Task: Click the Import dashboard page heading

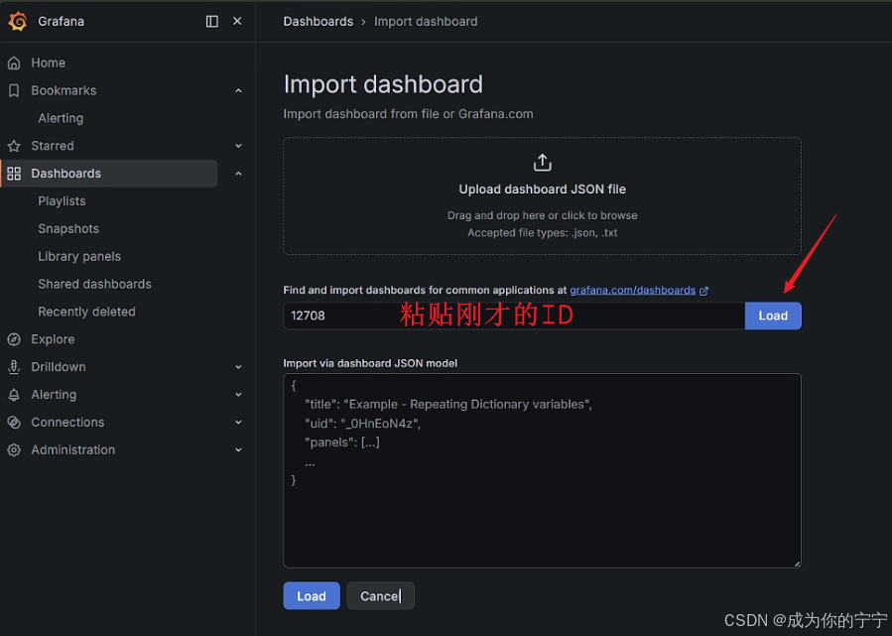Action: (x=383, y=84)
